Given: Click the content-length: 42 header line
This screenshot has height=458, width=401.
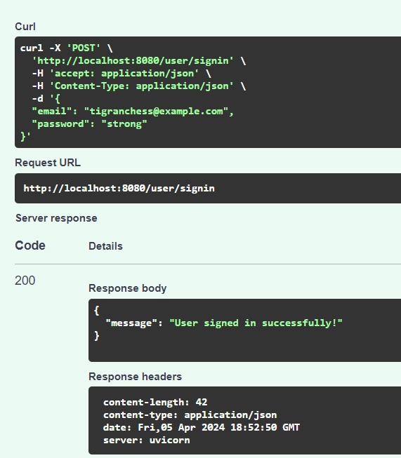Looking at the screenshot, I should (x=155, y=402).
